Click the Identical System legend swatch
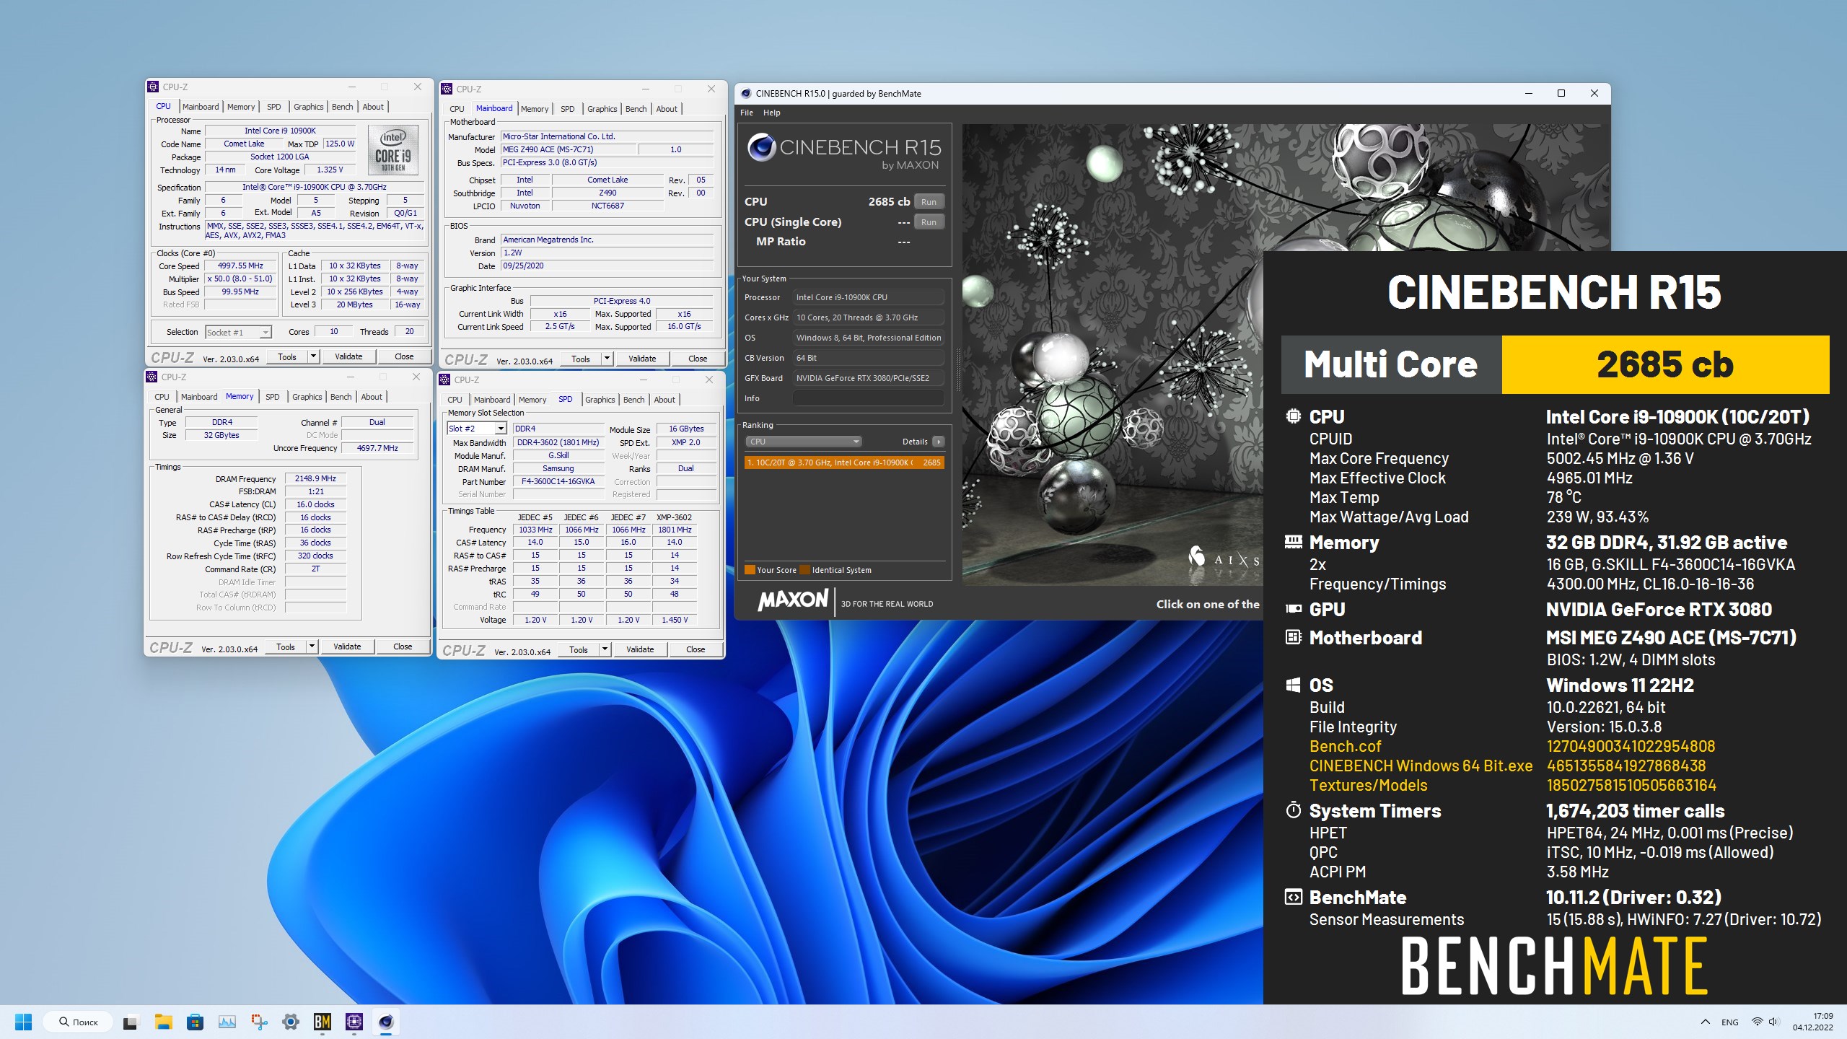This screenshot has width=1847, height=1039. click(x=804, y=570)
